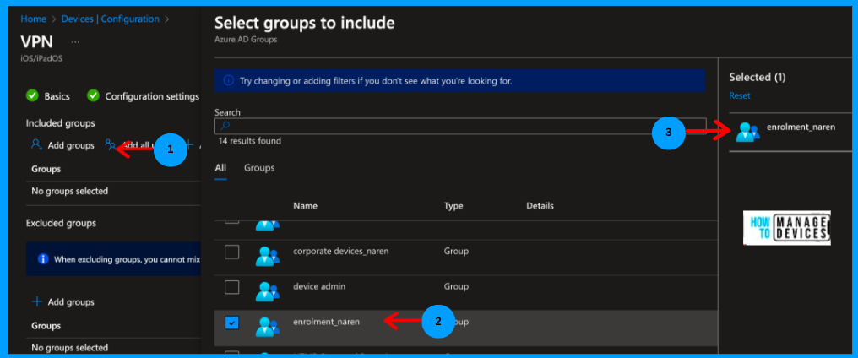This screenshot has height=358, width=858.
Task: Click enrolment_naren text in Selected pane
Action: pos(801,127)
